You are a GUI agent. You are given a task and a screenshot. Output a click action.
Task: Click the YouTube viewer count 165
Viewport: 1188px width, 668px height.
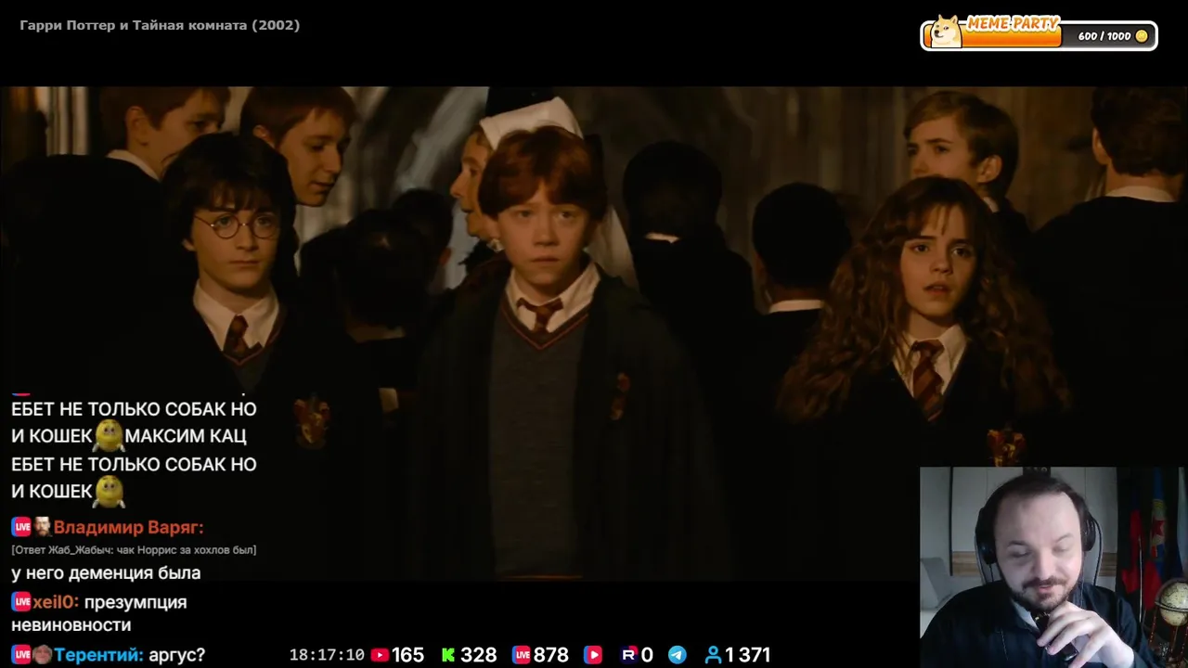(x=407, y=655)
